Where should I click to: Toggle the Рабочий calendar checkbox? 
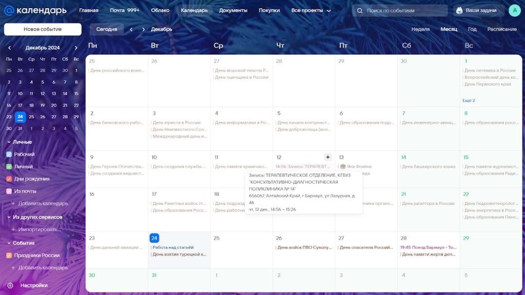click(x=9, y=154)
